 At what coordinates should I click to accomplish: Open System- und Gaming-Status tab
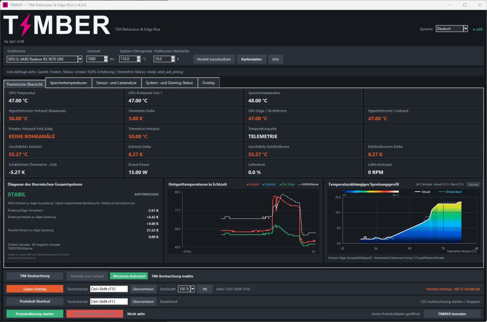(x=169, y=83)
